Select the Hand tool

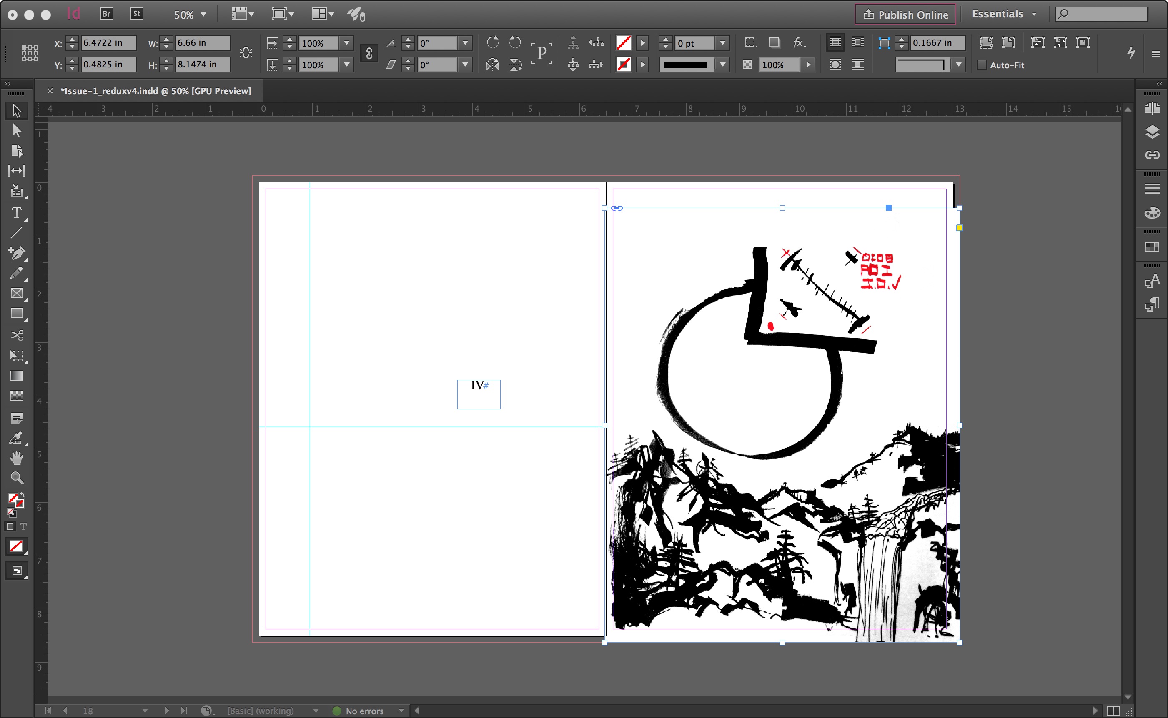coord(16,458)
